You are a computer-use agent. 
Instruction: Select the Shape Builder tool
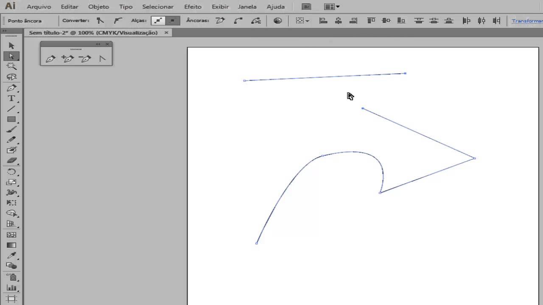[11, 213]
